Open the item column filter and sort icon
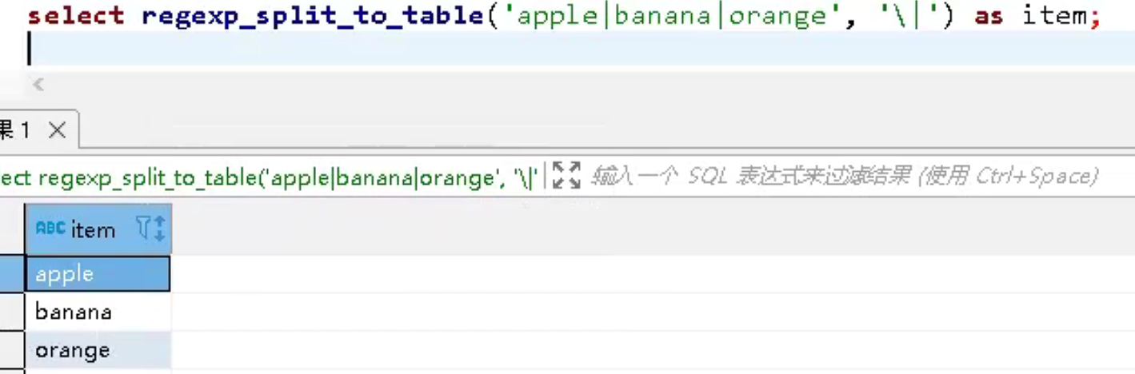This screenshot has width=1135, height=374. 150,229
